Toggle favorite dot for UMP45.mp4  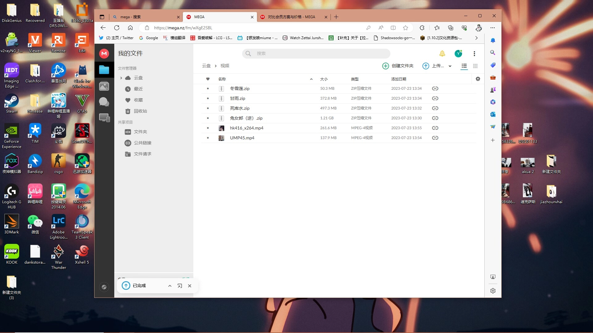(208, 138)
